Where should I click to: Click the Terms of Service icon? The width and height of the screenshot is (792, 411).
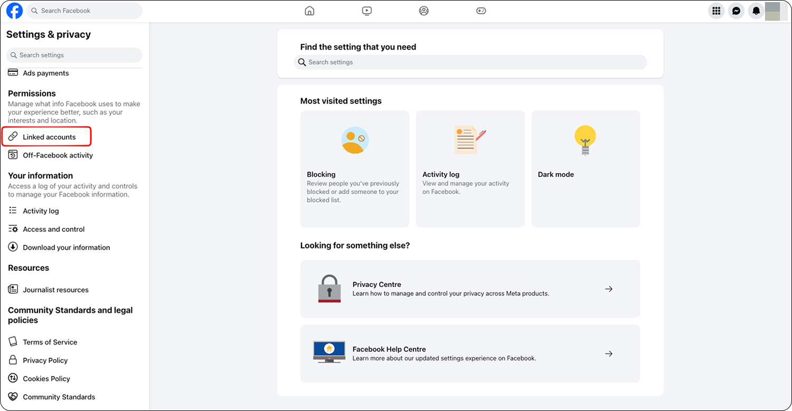[x=13, y=342]
